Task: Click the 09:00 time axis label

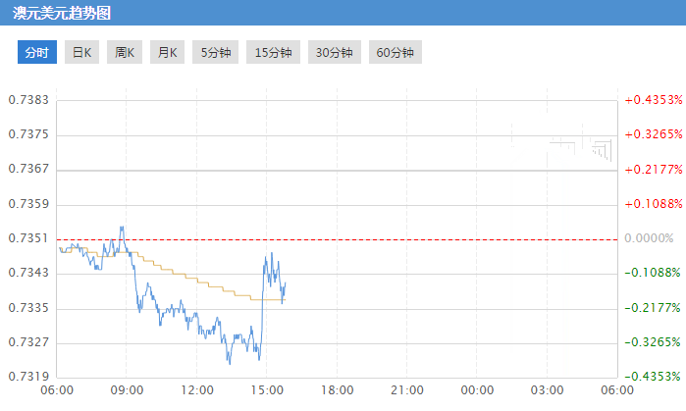Action: click(x=128, y=390)
